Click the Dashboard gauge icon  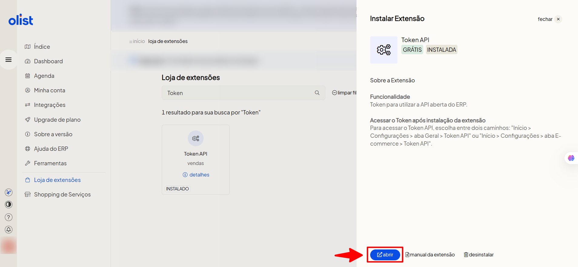tap(28, 61)
